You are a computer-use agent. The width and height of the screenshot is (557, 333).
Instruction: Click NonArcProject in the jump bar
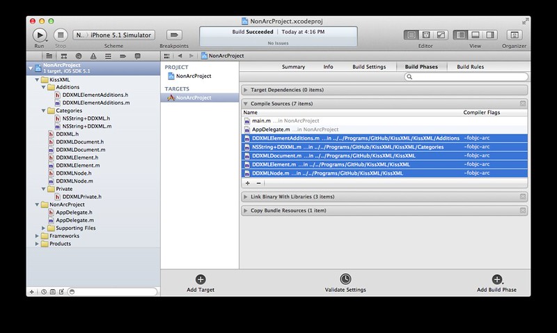point(222,56)
